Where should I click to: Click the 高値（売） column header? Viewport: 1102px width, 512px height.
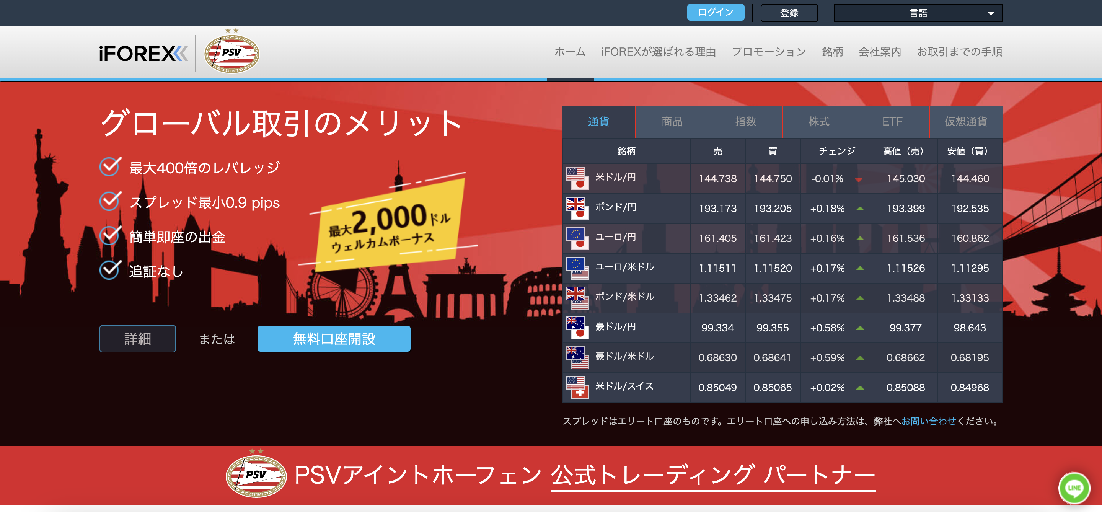pyautogui.click(x=906, y=151)
